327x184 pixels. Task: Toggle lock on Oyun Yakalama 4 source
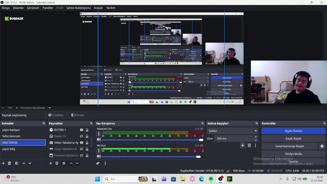click(x=87, y=149)
